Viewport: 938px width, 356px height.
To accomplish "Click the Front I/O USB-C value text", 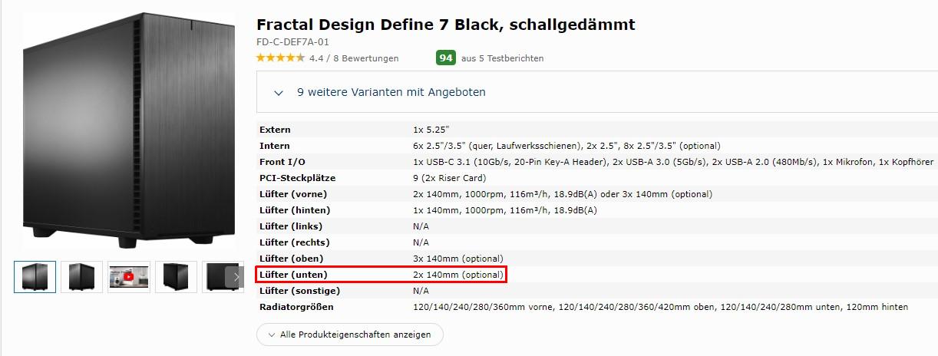I will click(673, 162).
